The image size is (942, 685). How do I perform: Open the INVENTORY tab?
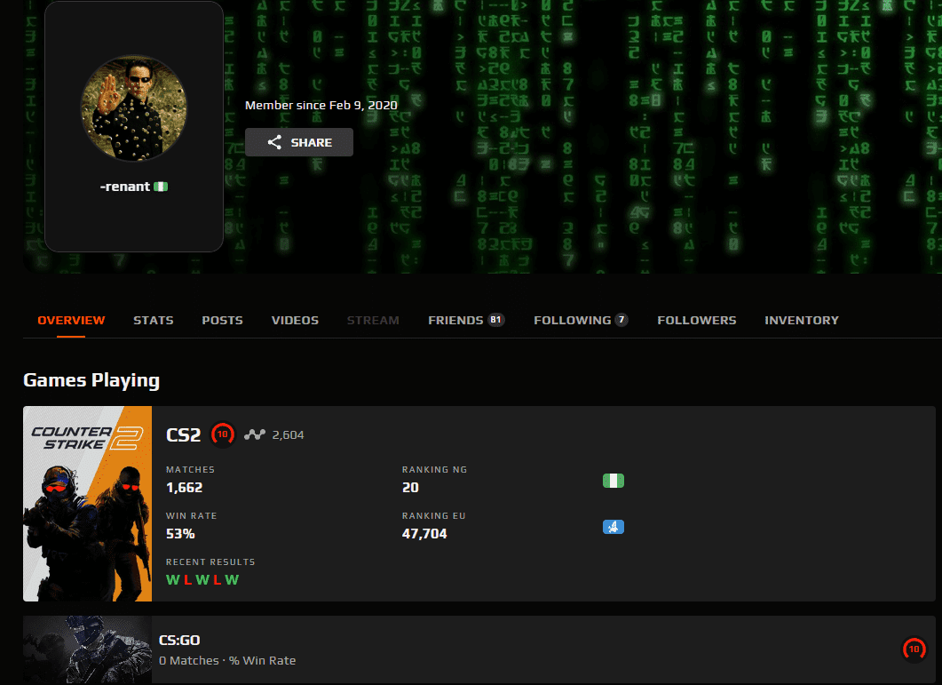pyautogui.click(x=801, y=320)
